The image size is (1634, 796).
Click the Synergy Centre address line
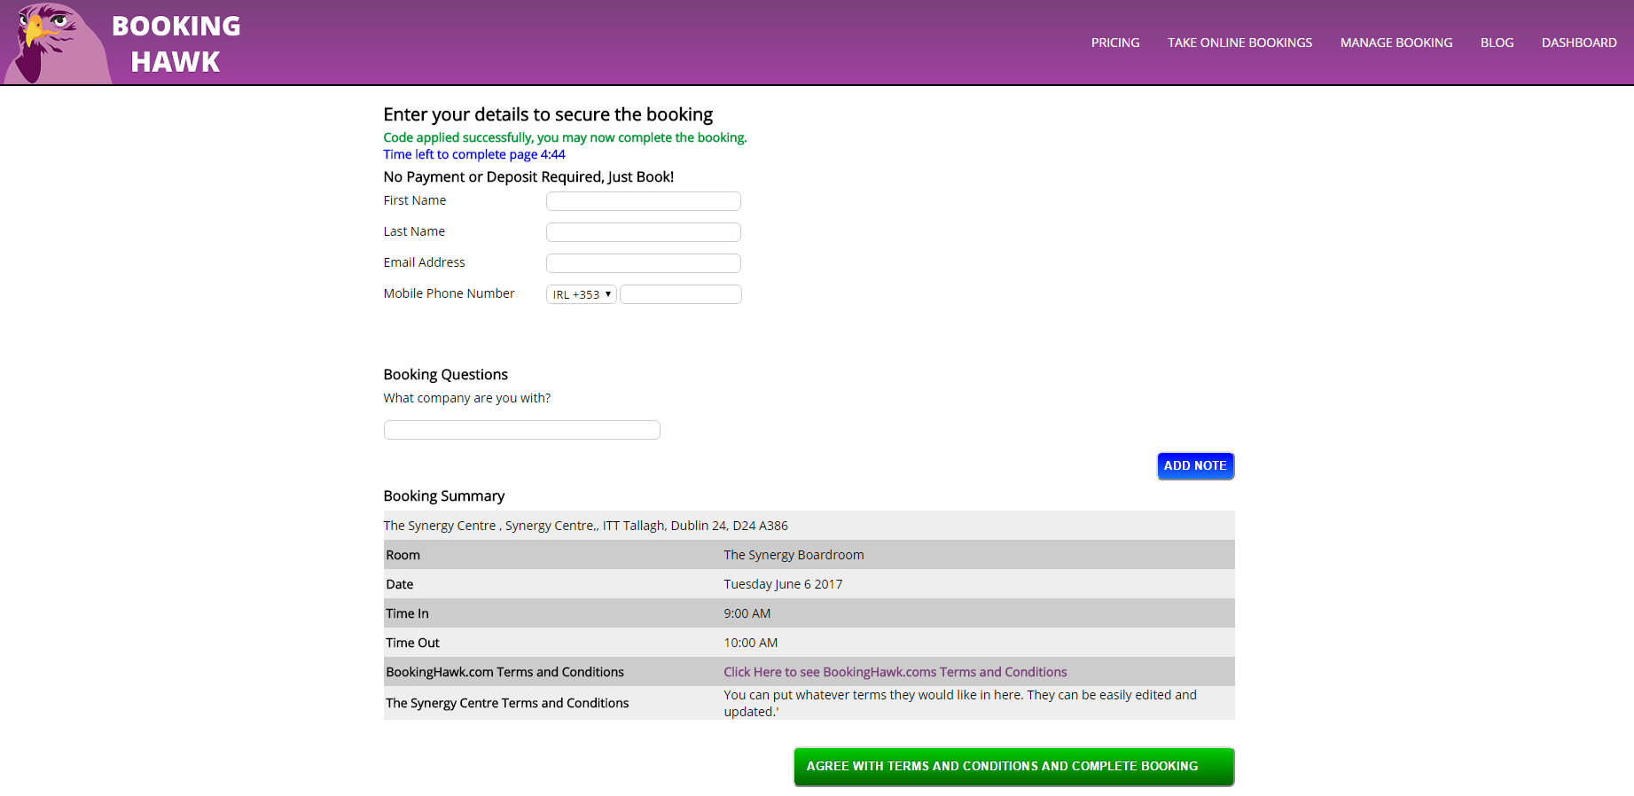586,526
